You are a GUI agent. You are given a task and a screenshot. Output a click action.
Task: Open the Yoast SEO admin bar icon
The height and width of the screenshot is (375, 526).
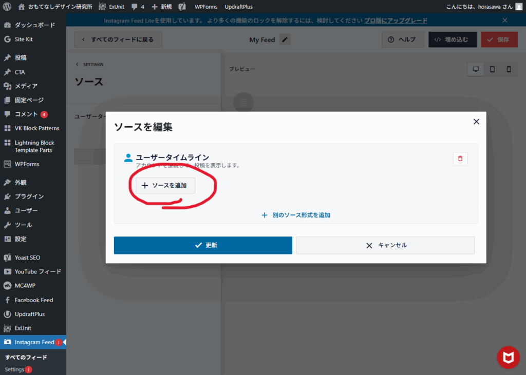tap(182, 7)
